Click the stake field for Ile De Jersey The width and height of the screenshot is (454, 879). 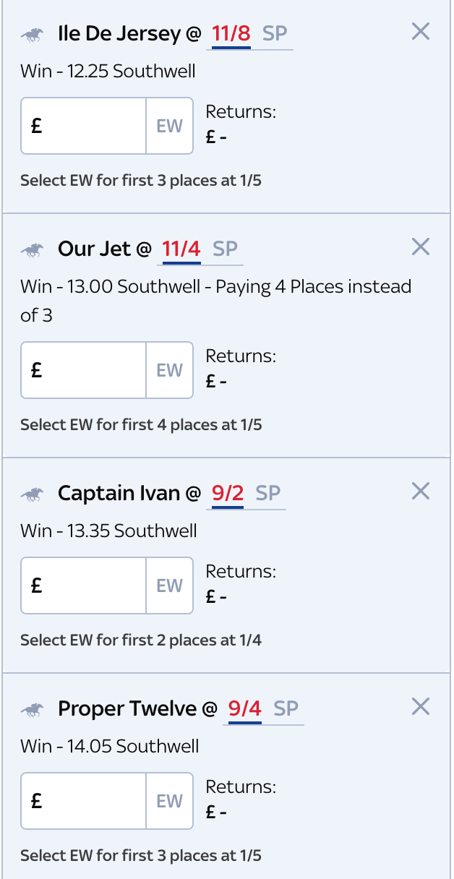click(x=83, y=125)
